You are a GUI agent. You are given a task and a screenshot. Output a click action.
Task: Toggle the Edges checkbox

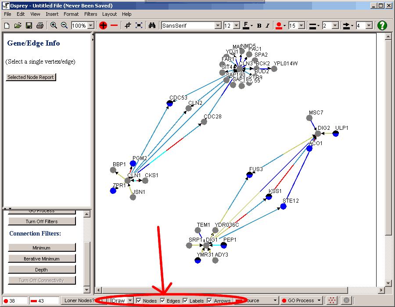click(x=162, y=300)
